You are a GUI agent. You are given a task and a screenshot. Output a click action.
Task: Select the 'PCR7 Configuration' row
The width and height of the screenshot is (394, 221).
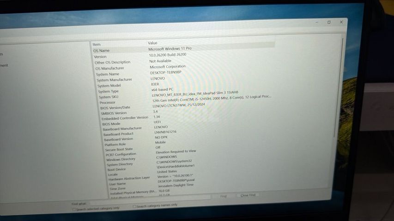121,154
